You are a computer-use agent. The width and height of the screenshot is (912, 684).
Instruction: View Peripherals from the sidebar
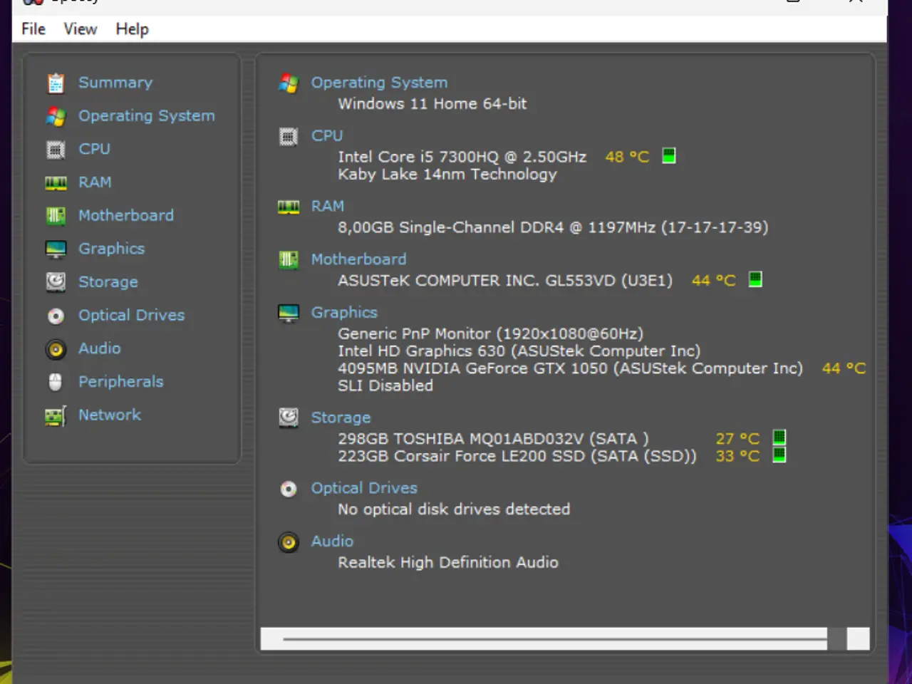click(x=121, y=382)
